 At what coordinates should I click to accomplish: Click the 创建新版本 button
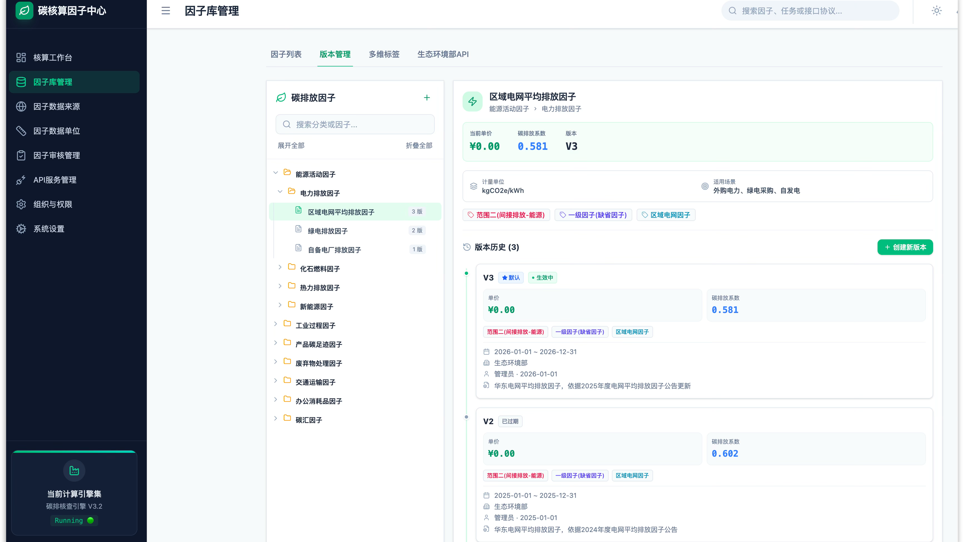pyautogui.click(x=905, y=247)
